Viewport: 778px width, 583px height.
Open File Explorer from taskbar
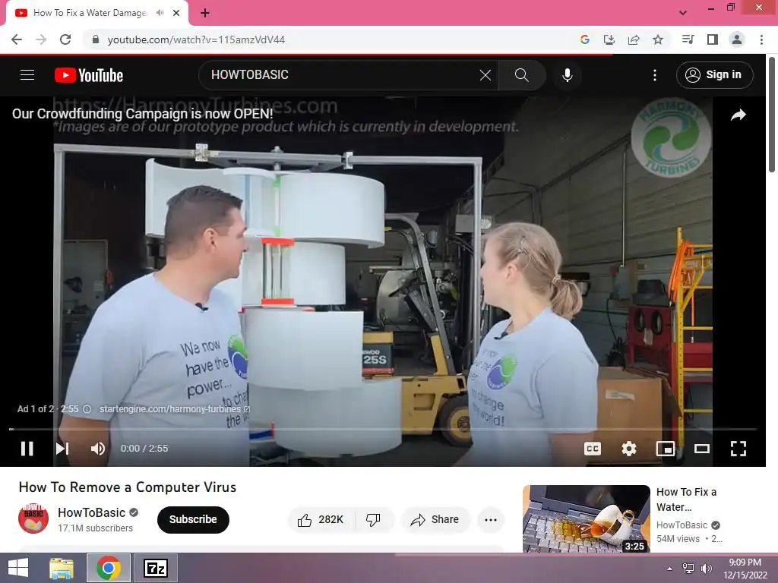coord(62,568)
